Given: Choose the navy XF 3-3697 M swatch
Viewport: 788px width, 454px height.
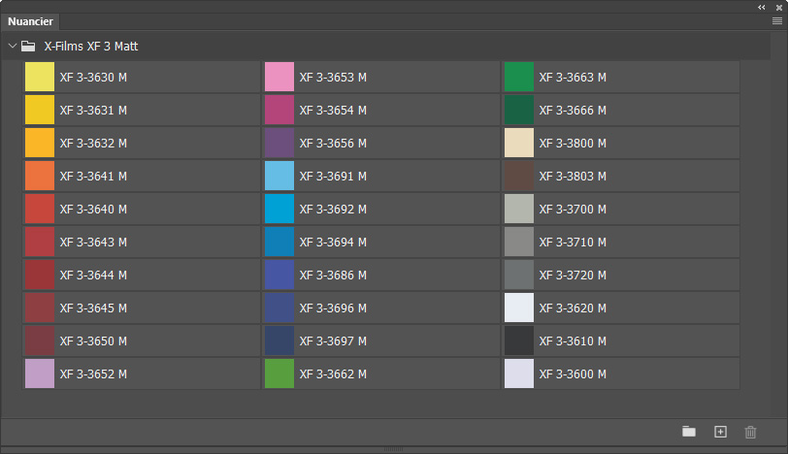Looking at the screenshot, I should coord(279,341).
